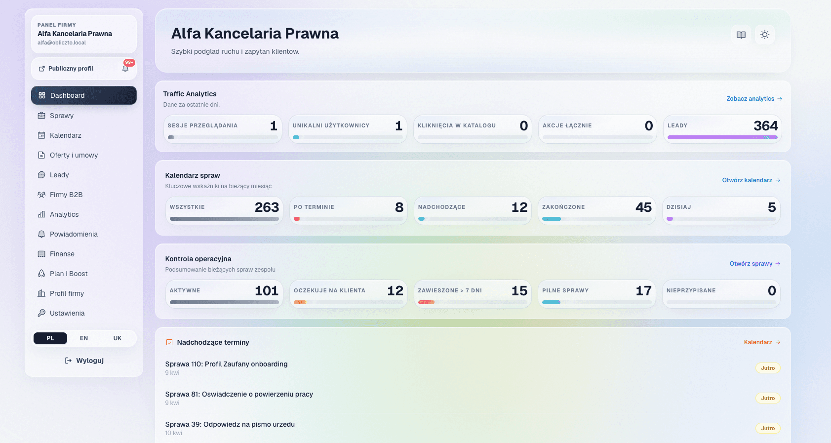The image size is (831, 443).
Task: Open Sprawa 81: Oswiadczenie o powierzeniu pracy
Action: pos(239,394)
